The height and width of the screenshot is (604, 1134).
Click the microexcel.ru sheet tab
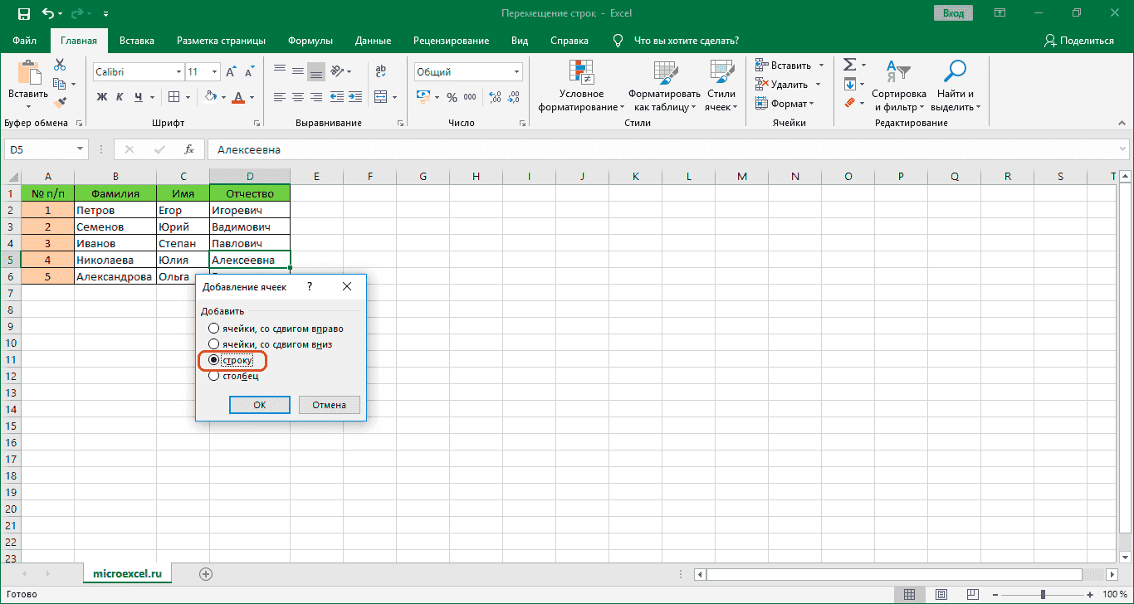[127, 572]
